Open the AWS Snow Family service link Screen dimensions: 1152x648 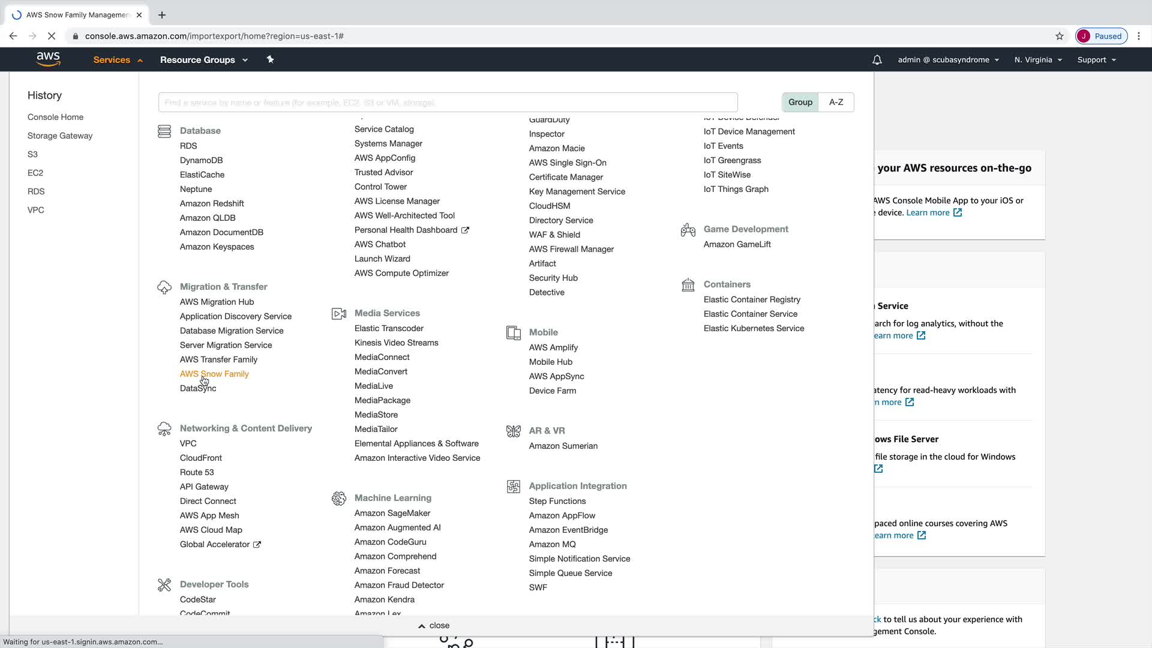214,374
